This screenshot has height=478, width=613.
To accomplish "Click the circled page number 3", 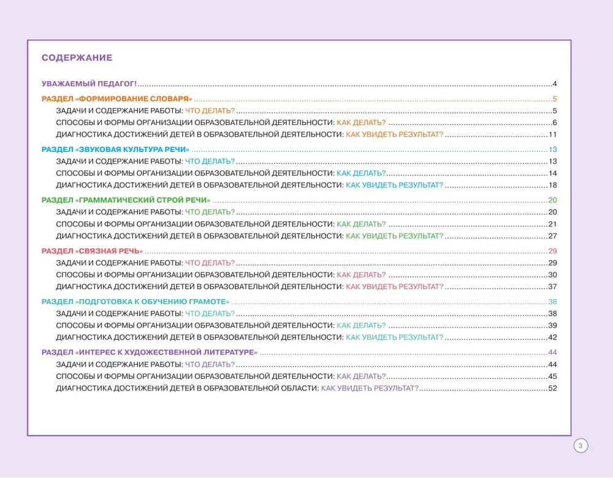I will [581, 446].
